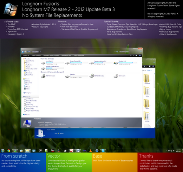Collapse the Hard Disk Drives group
Viewport: 183px width, 172px height.
point(40,59)
